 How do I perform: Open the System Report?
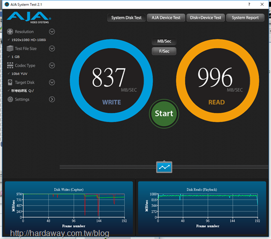click(245, 17)
